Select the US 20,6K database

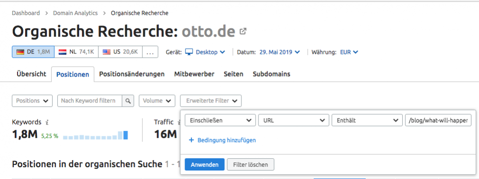pyautogui.click(x=120, y=52)
